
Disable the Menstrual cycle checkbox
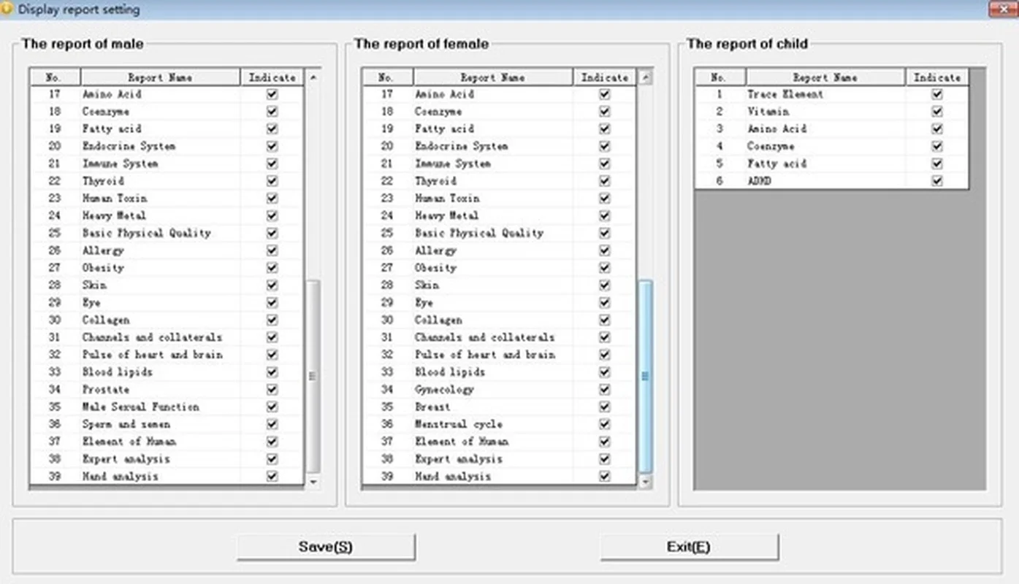pyautogui.click(x=604, y=424)
